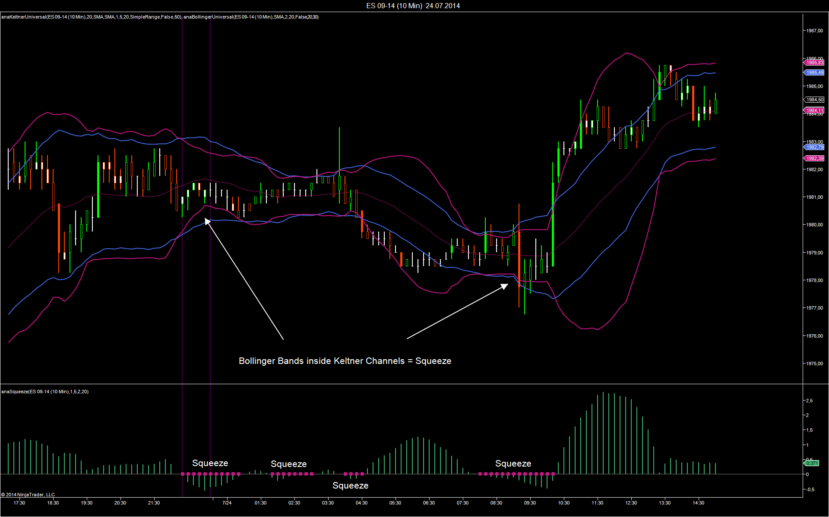Click the 1981,00 price axis label
The width and height of the screenshot is (829, 517).
click(814, 197)
